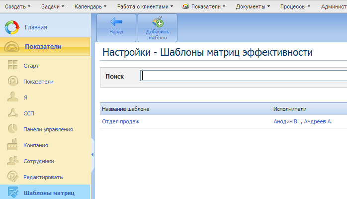Collapse the sidebar with the splitter arrow

tap(92, 155)
